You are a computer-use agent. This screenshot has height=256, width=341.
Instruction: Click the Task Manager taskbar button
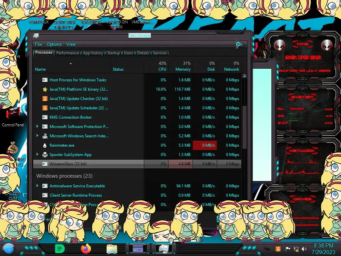[164, 249]
